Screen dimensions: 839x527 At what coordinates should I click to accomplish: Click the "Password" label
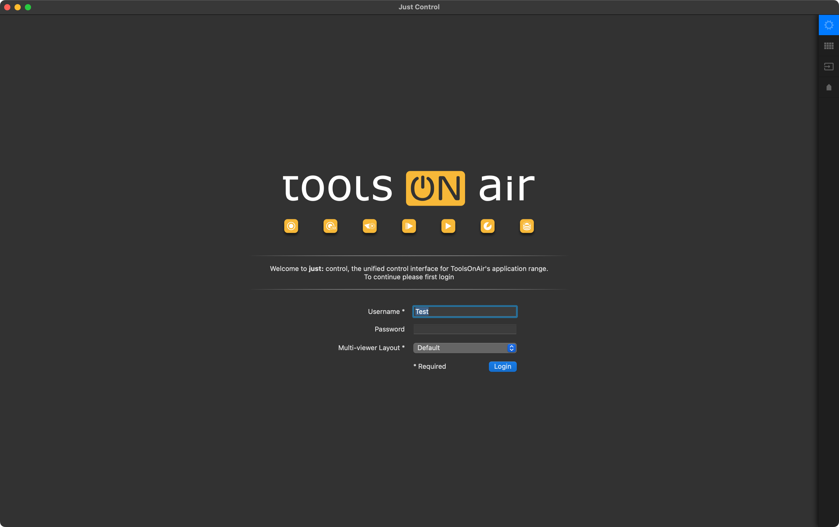[389, 329]
